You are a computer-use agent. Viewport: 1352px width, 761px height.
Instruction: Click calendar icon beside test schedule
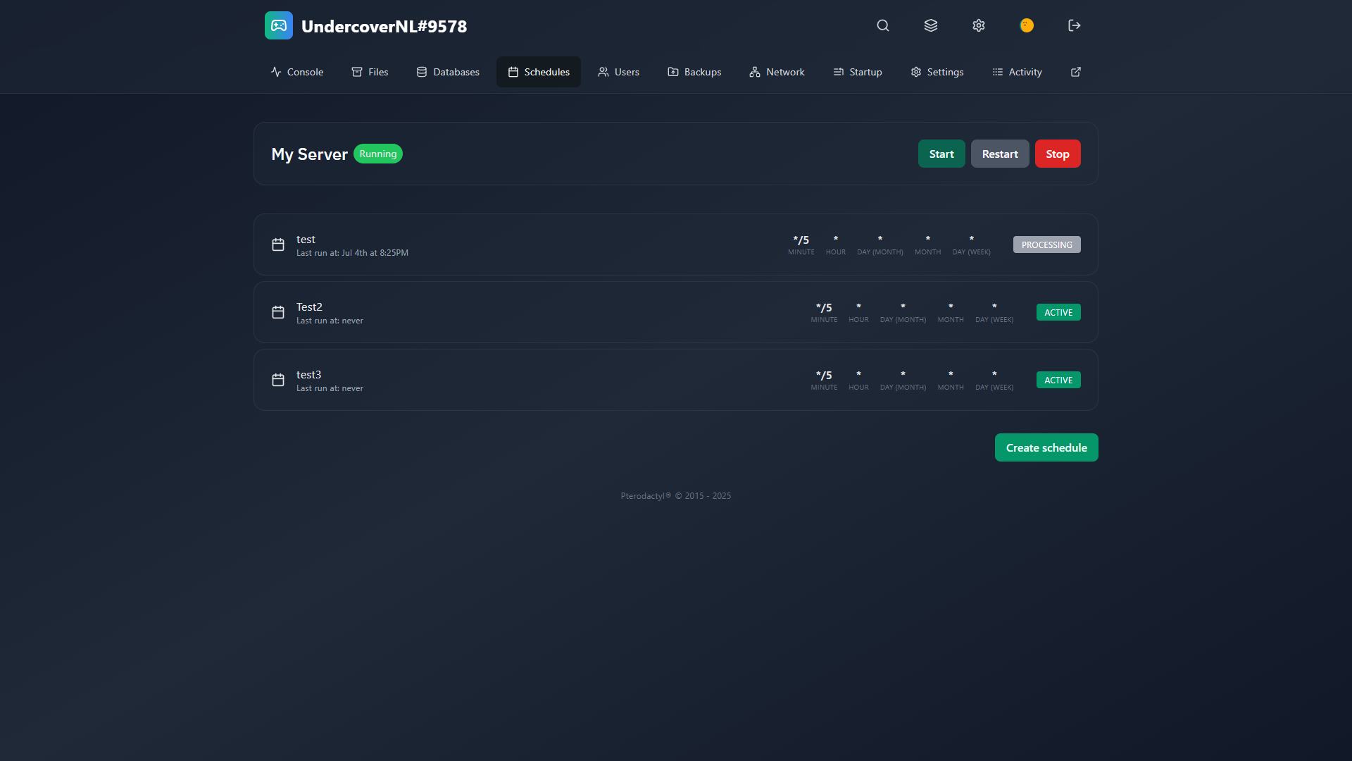[278, 245]
